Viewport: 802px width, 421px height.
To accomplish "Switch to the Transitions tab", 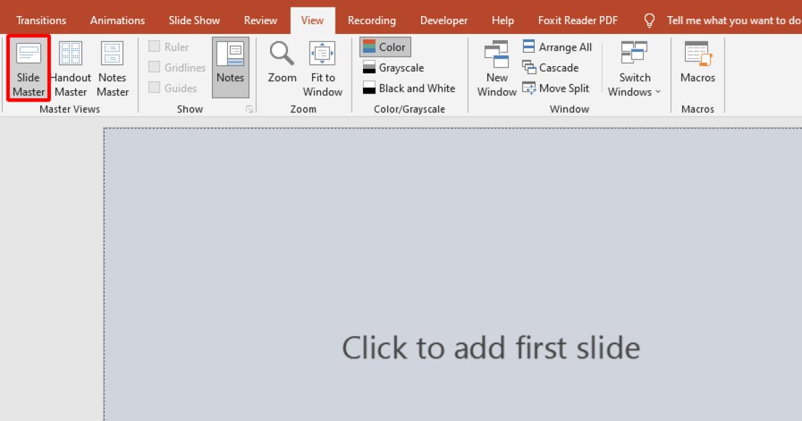I will (41, 20).
